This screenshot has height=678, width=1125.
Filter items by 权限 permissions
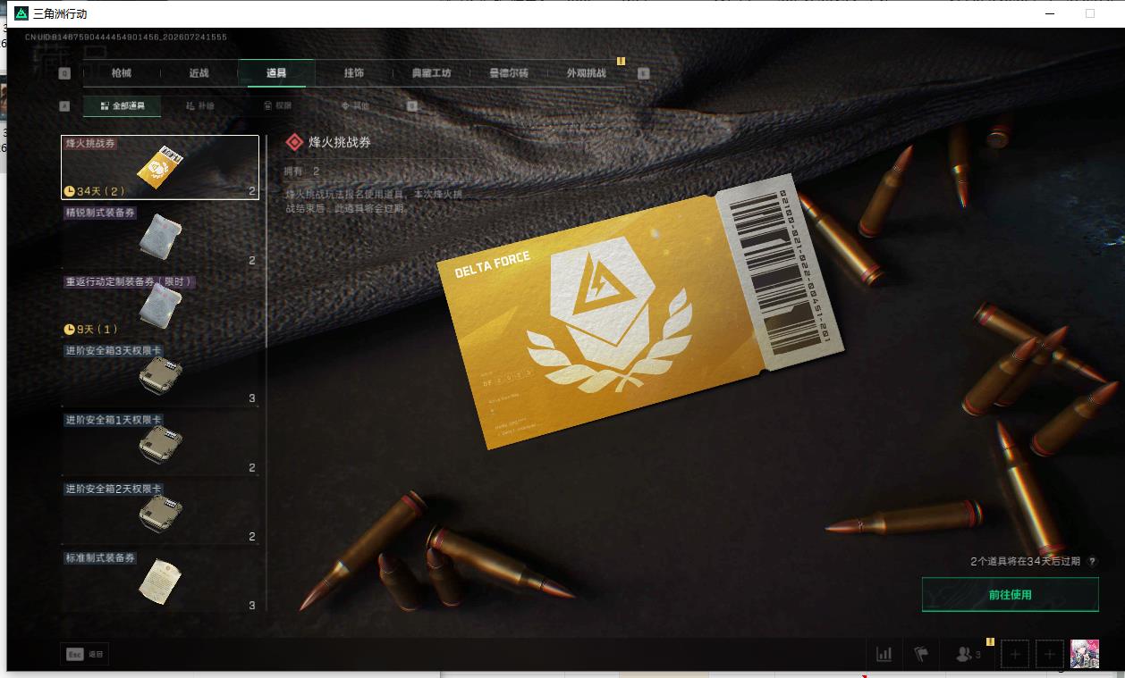click(278, 105)
